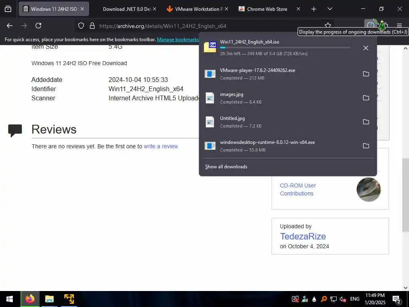409x307 pixels.
Task: Open CD-ROM User Contributions link
Action: [298, 189]
